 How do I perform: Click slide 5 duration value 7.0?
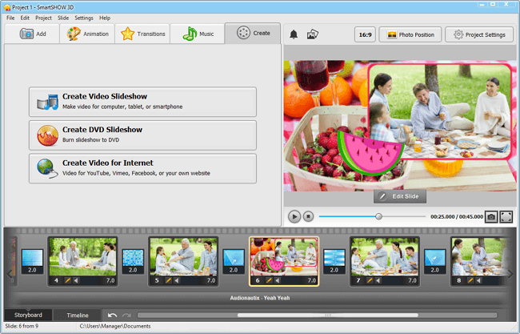click(211, 280)
